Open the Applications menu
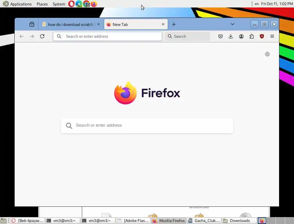 coord(17,4)
